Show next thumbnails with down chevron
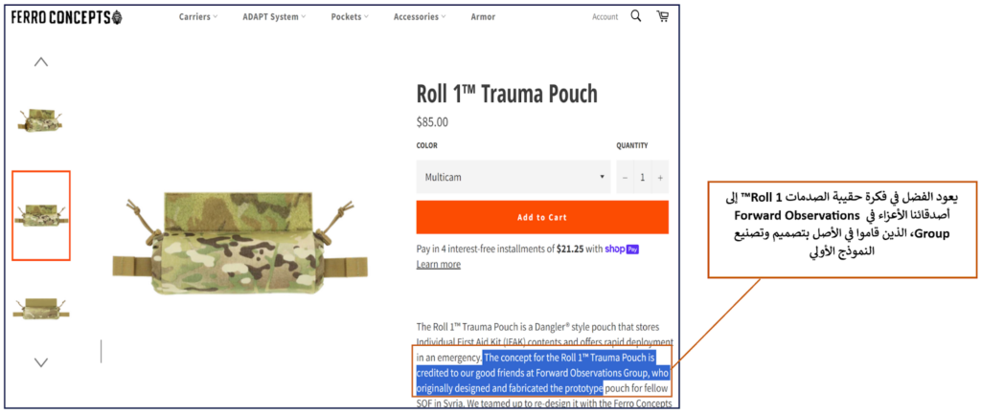The width and height of the screenshot is (981, 412). [40, 362]
